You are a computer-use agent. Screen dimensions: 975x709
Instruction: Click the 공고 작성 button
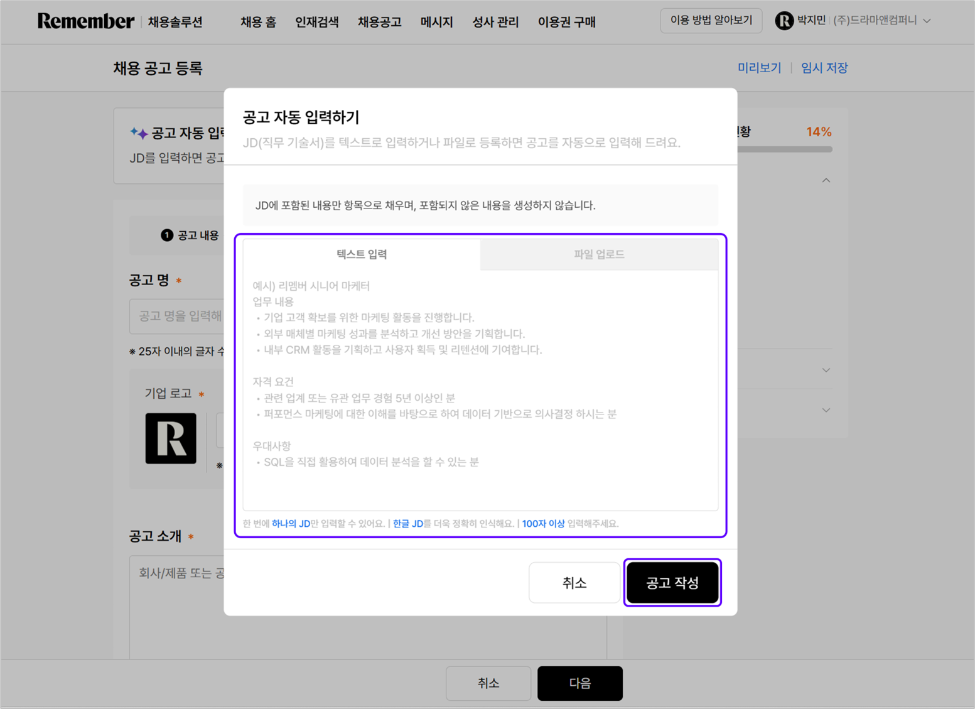672,583
